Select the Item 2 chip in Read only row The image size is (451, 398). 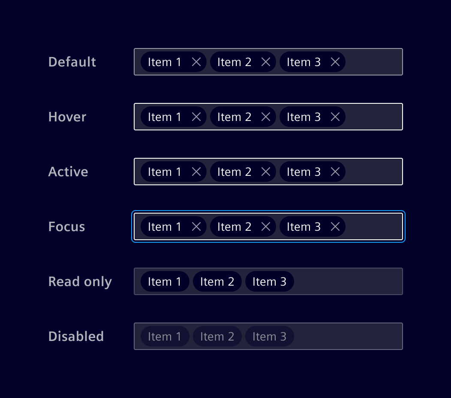(x=217, y=281)
